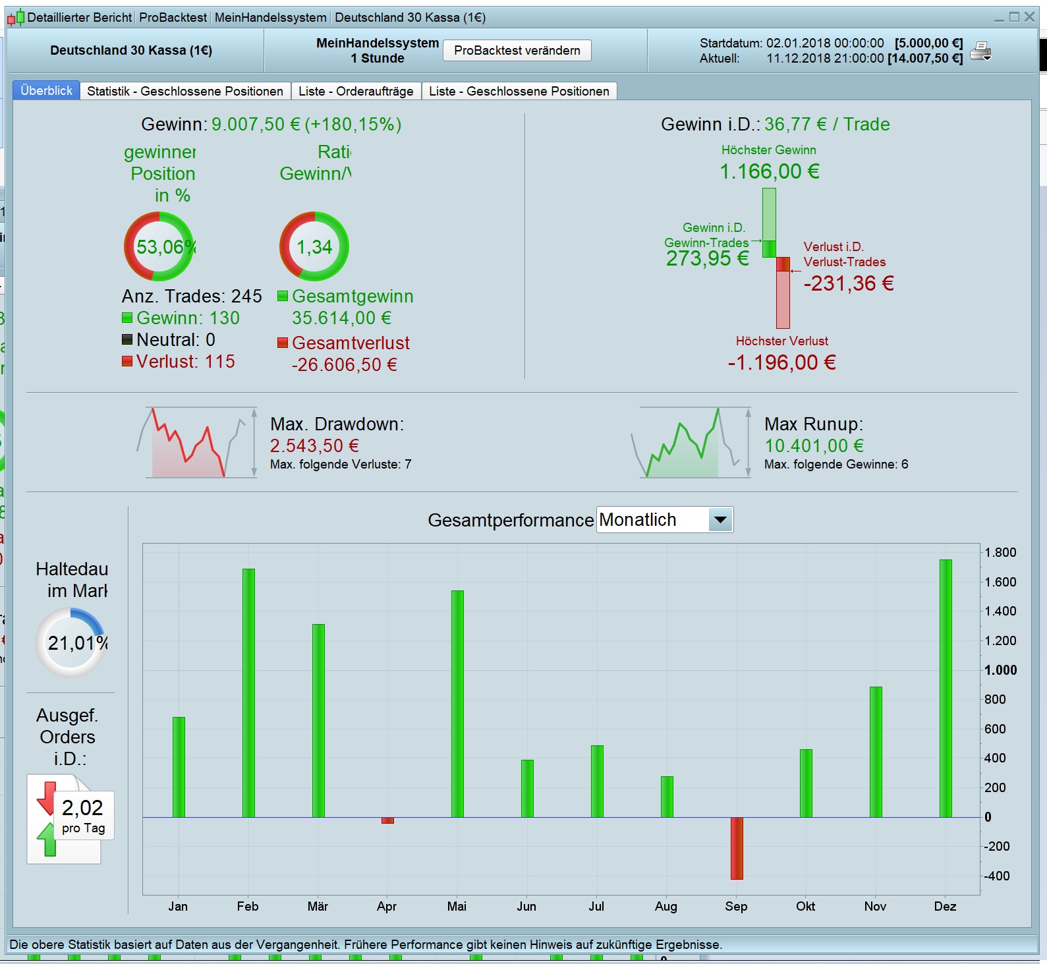Click the Gesamtperformance chart title

[511, 520]
